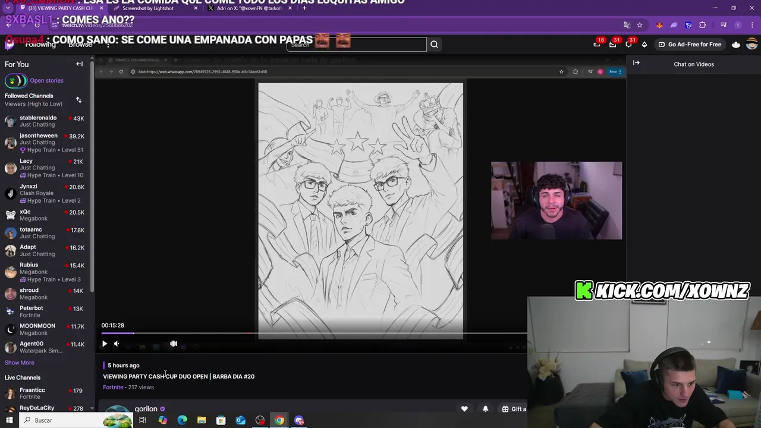Open Agent00's Waterpark Sim stream
Viewport: 761px width, 428px height.
click(45, 347)
